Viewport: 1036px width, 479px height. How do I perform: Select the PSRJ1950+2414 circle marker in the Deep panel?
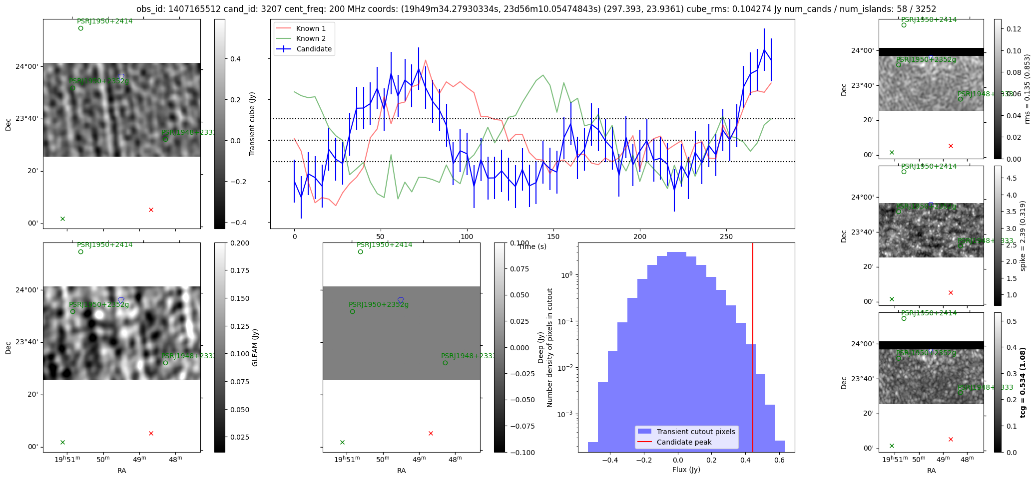(x=360, y=252)
